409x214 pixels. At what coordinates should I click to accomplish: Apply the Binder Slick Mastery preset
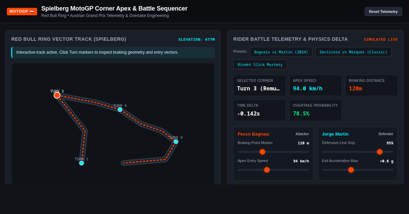pos(260,65)
